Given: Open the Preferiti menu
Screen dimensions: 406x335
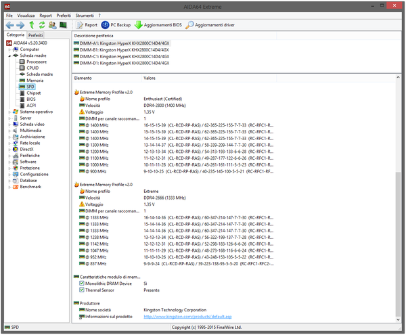Looking at the screenshot, I should [x=64, y=16].
